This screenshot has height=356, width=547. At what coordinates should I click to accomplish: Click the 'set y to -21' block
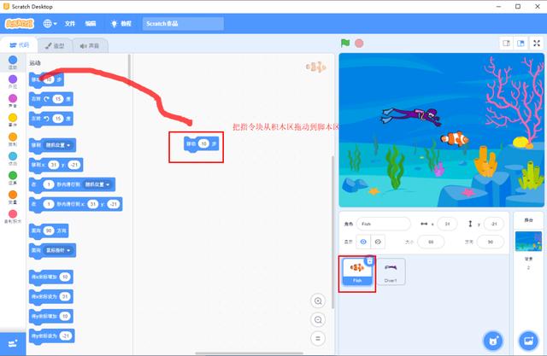(x=51, y=336)
